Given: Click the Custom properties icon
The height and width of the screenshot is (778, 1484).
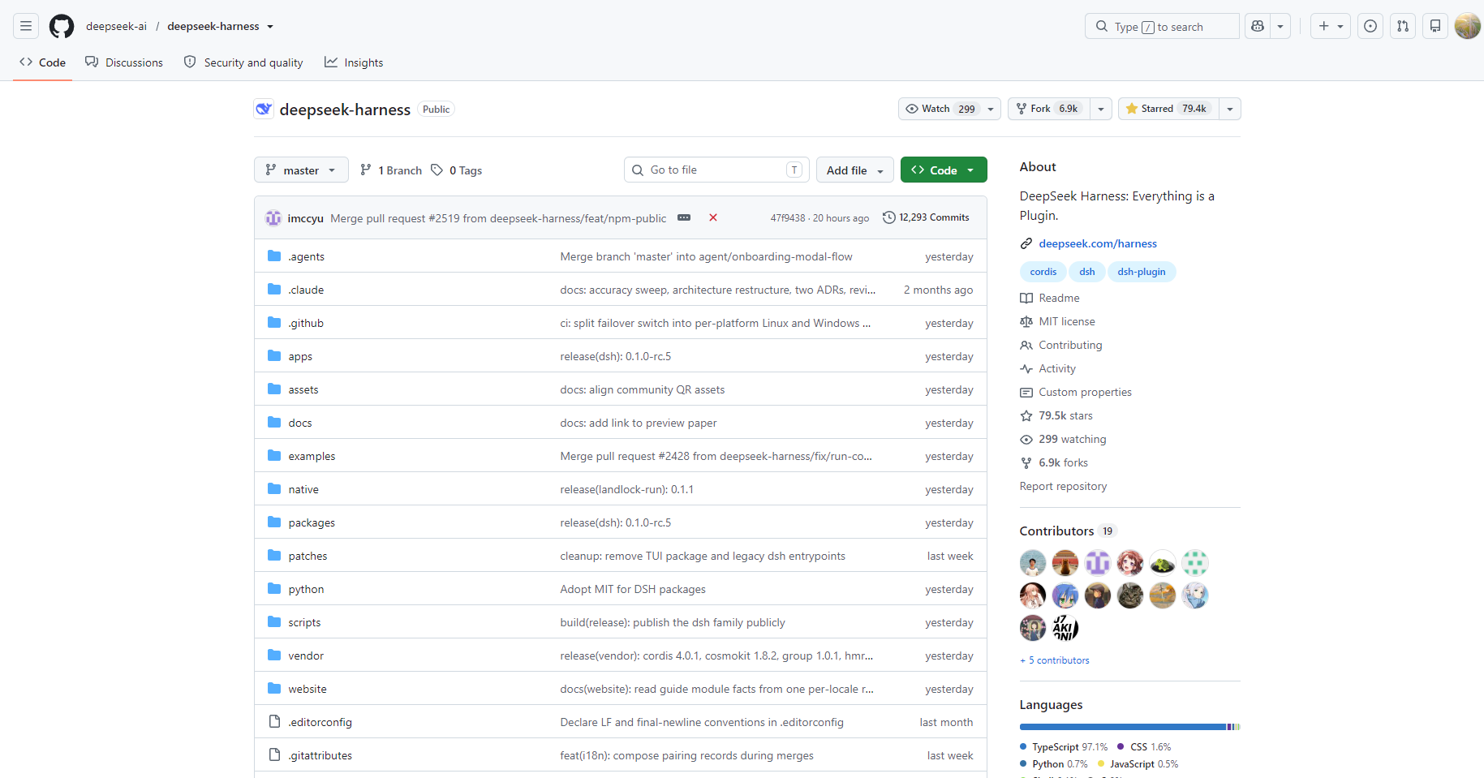Looking at the screenshot, I should pyautogui.click(x=1026, y=392).
